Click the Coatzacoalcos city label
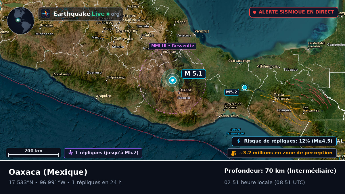 [x=239, y=61]
